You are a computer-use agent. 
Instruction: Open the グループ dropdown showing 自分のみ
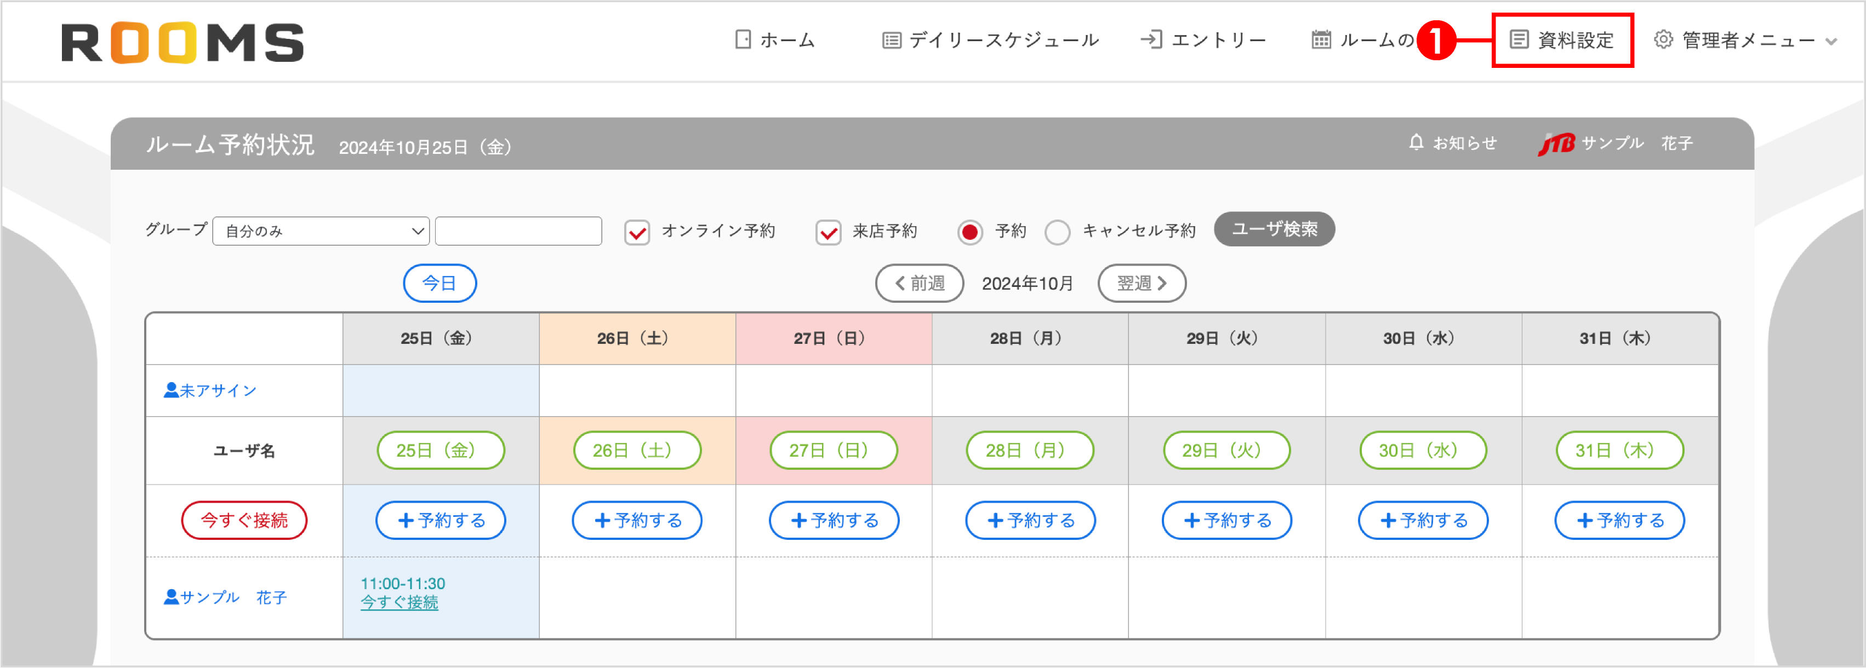(x=321, y=231)
